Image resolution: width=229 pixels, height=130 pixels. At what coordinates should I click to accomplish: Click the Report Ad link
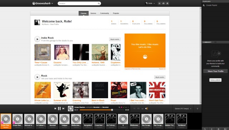162,69
